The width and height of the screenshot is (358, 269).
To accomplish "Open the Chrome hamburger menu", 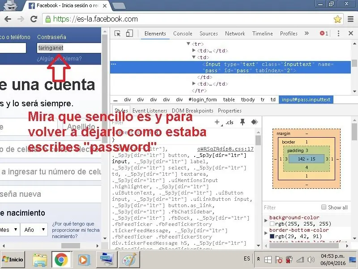I will (350, 19).
